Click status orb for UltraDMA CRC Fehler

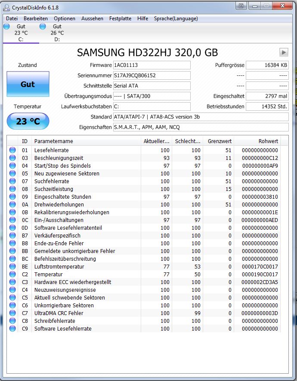pos(12,313)
